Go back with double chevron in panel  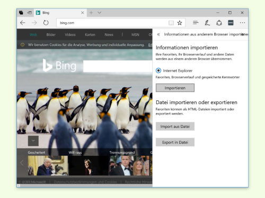pos(158,34)
